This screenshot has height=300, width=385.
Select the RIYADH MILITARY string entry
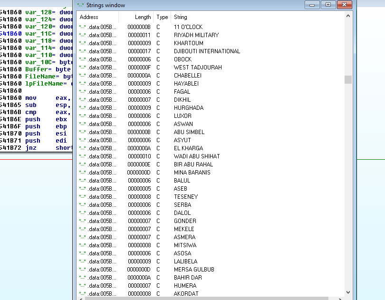(196, 35)
